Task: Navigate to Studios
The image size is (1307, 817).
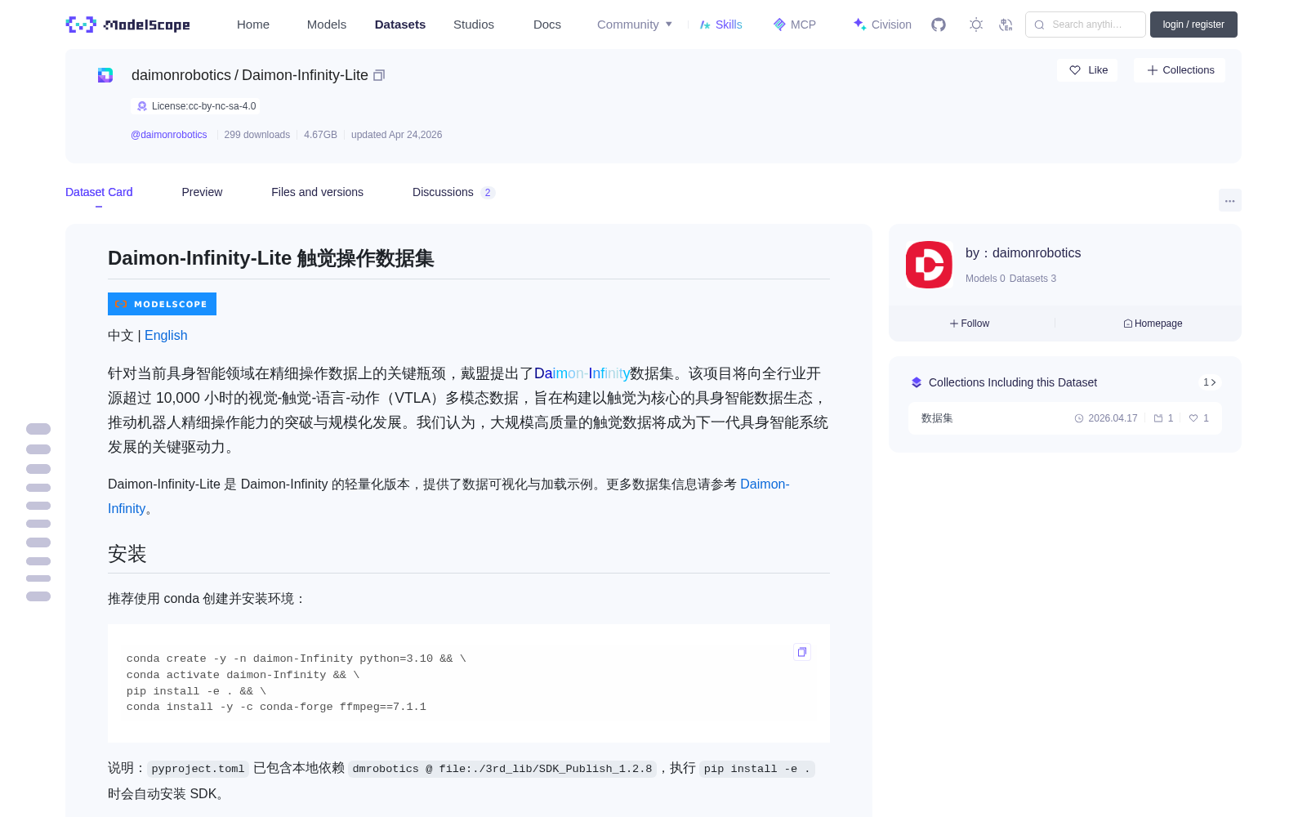Action: pyautogui.click(x=474, y=25)
